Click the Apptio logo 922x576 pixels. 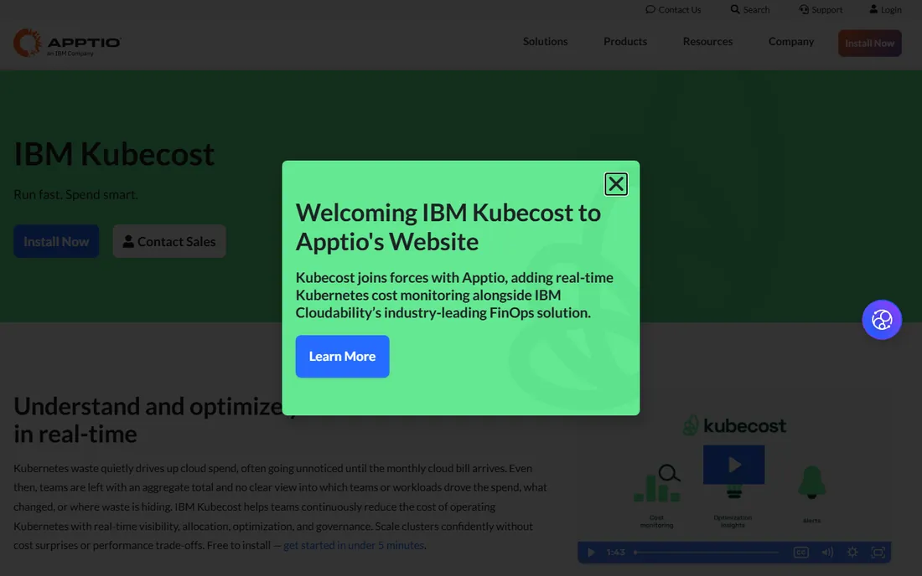(x=67, y=43)
